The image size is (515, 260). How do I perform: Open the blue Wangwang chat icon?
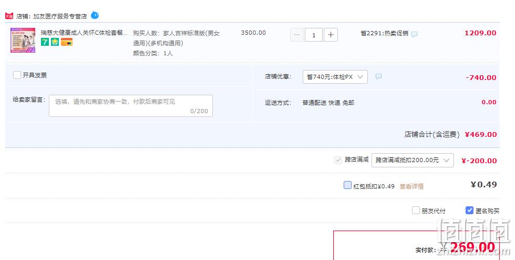point(95,15)
